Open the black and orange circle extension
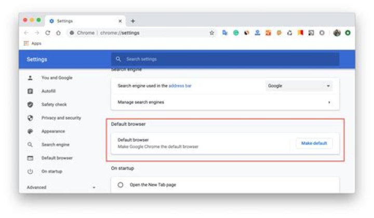 pos(247,33)
